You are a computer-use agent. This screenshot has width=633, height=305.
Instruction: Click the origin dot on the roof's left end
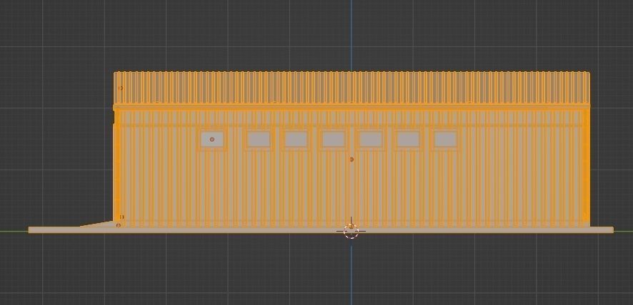coord(121,88)
